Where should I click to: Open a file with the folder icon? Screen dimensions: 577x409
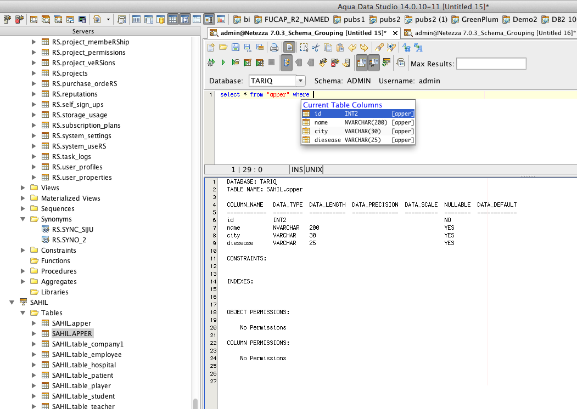(x=223, y=48)
